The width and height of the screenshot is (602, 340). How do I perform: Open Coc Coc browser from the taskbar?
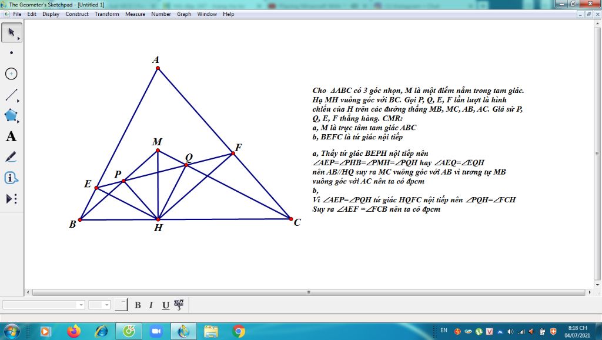pyautogui.click(x=129, y=331)
